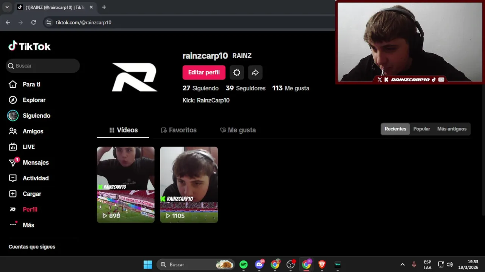This screenshot has width=485, height=272.
Task: Open OBS Studio from the taskbar
Action: coord(291,264)
